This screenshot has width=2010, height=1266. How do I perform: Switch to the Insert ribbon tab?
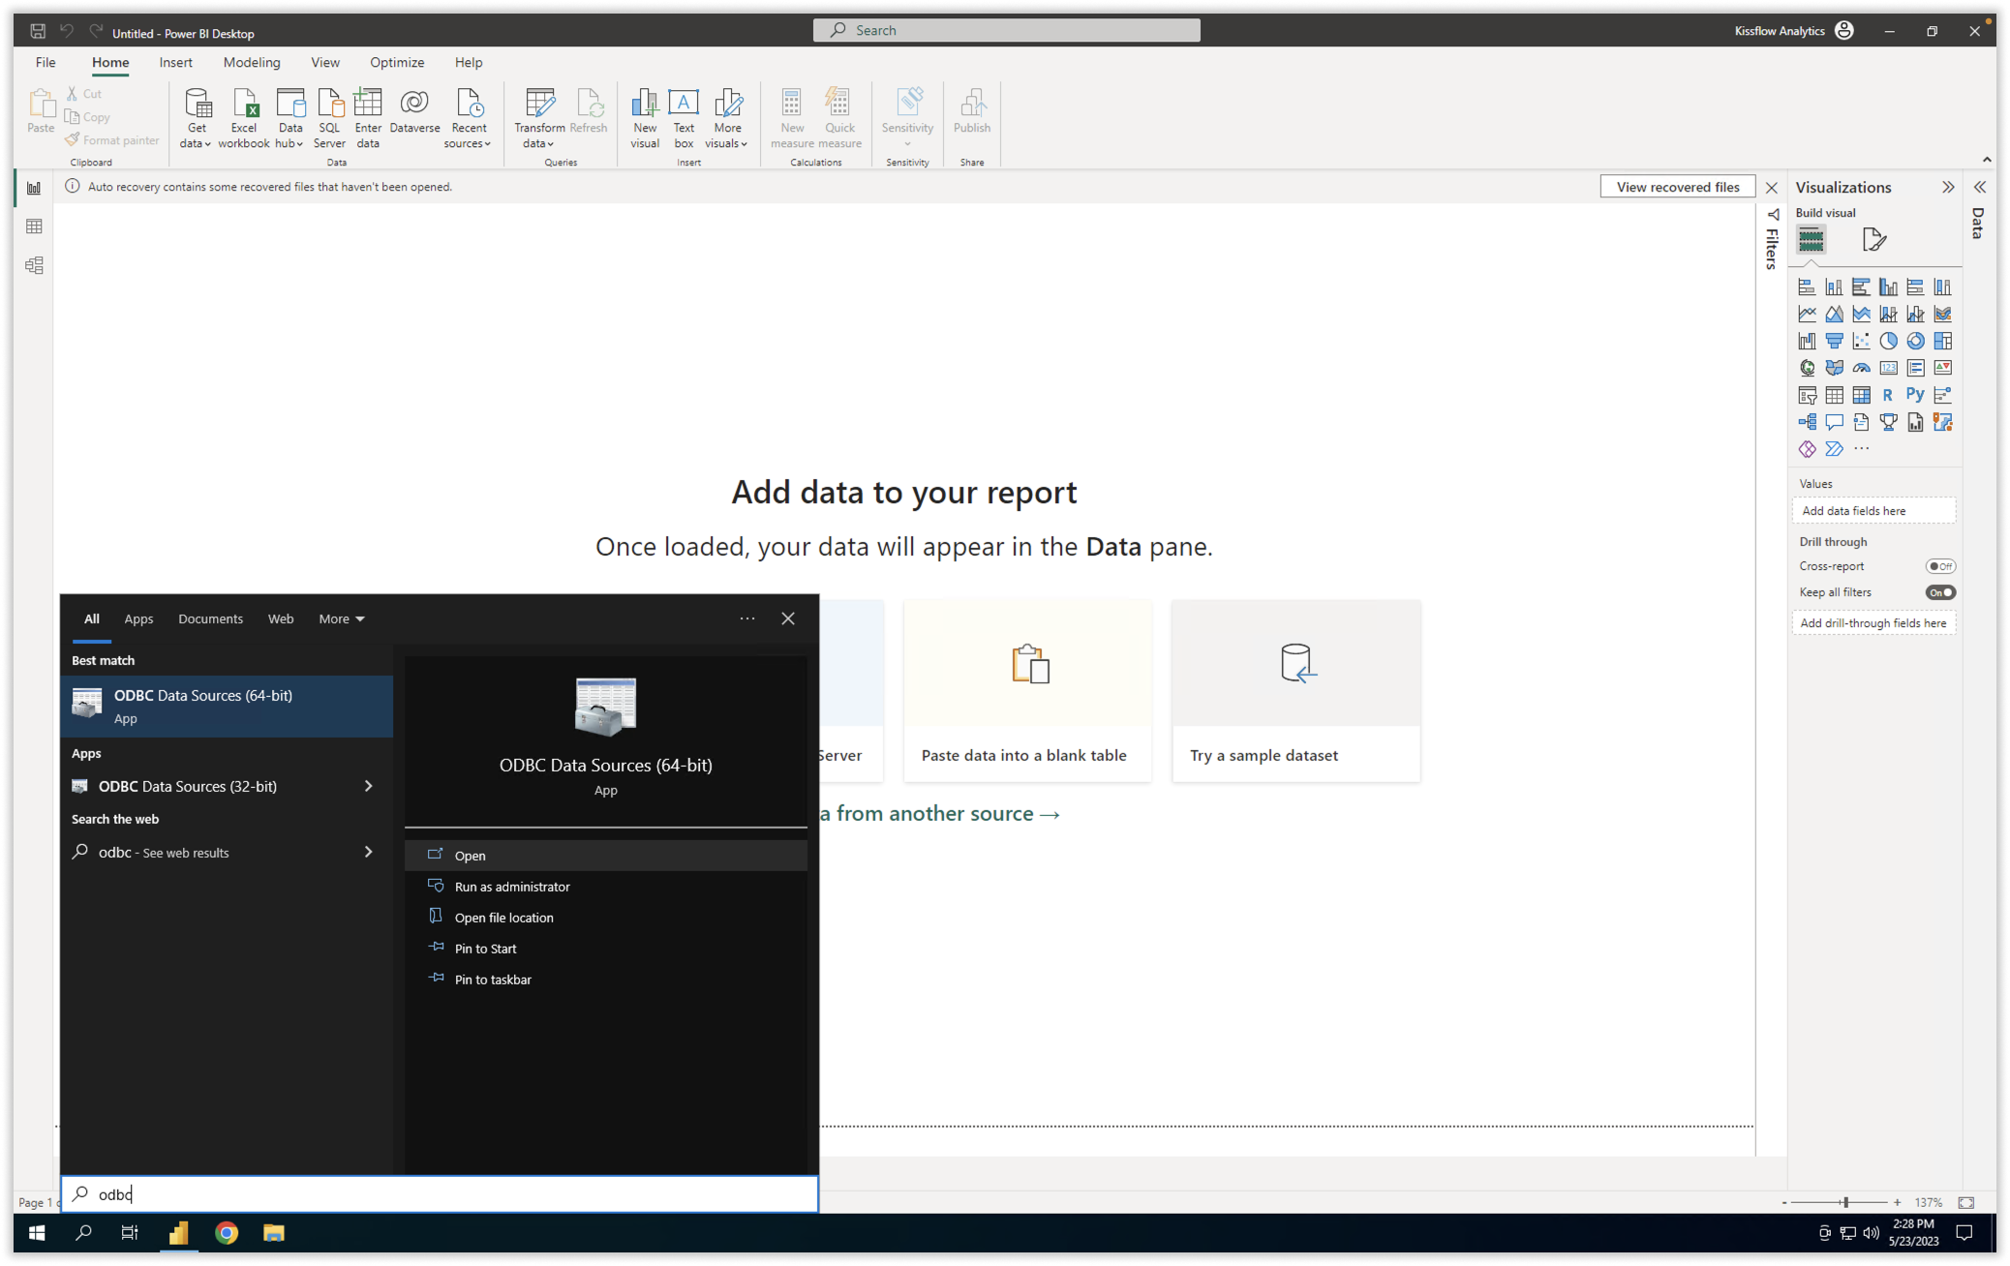[175, 62]
